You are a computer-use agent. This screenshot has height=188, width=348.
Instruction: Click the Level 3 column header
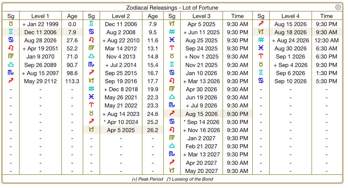pyautogui.click(x=201, y=16)
